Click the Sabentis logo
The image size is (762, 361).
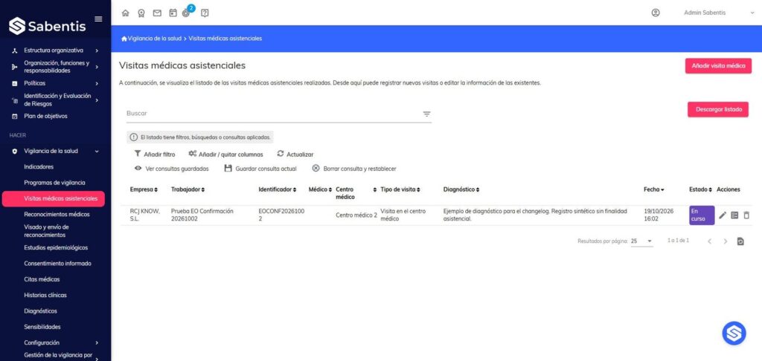tap(48, 26)
